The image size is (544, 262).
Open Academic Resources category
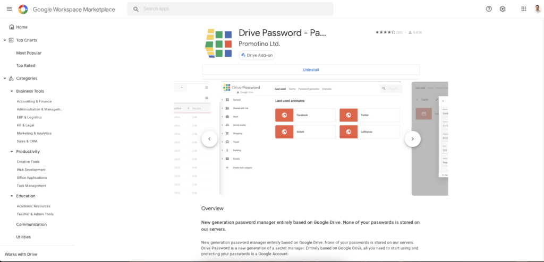pyautogui.click(x=33, y=206)
